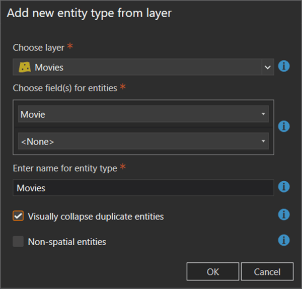The image size is (302, 289).
Task: Click the 'Choose field(s) for entities' label
Action: point(65,88)
